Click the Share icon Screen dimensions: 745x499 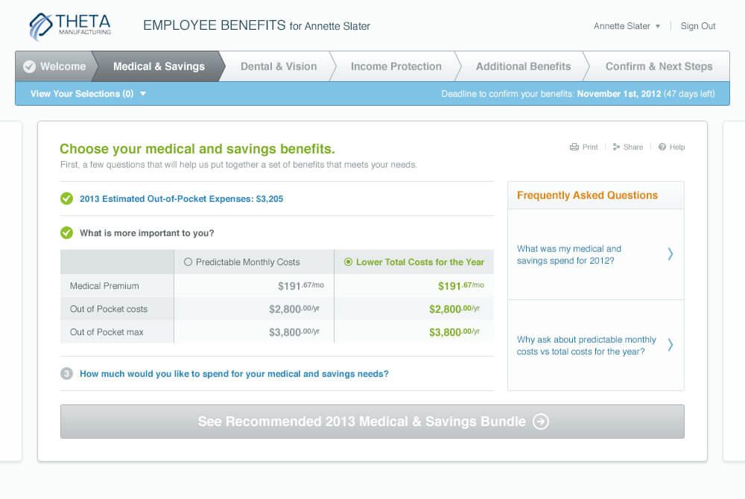616,147
